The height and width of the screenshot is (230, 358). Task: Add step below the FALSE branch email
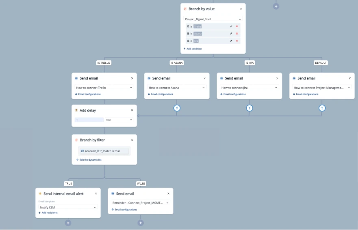click(141, 223)
